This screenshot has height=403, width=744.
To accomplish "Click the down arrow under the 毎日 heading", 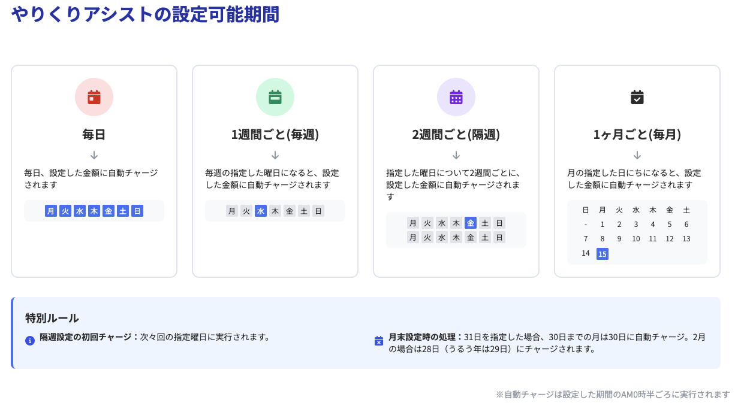I will 94,155.
